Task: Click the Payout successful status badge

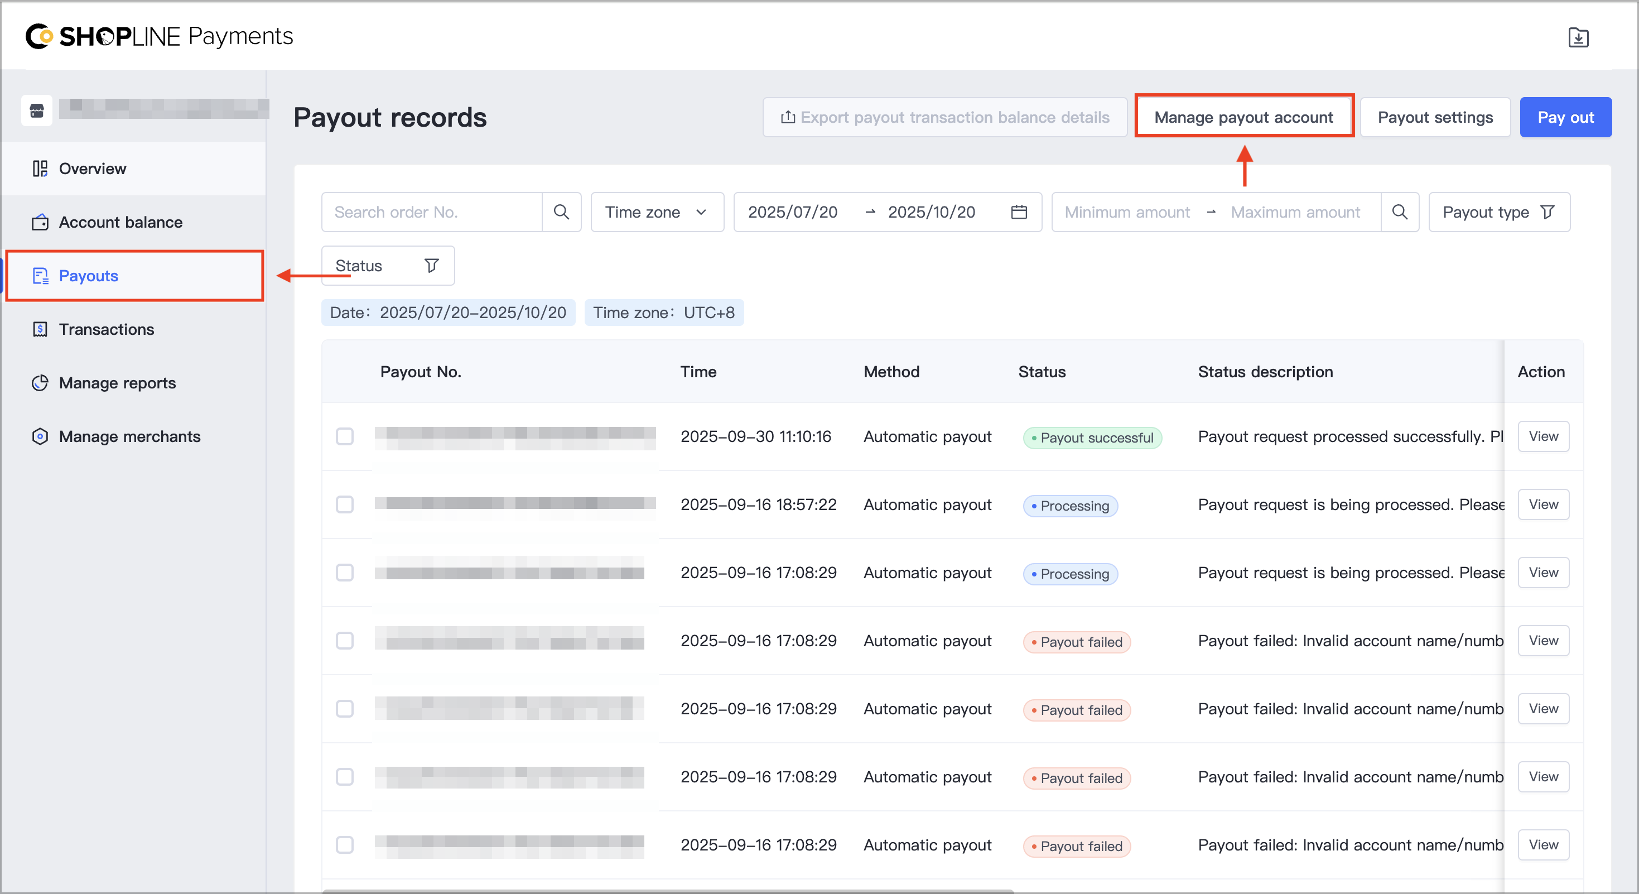Action: (x=1092, y=438)
